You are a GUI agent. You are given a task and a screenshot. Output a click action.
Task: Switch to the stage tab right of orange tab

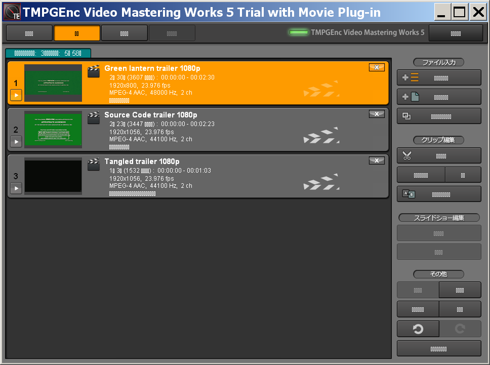(125, 33)
